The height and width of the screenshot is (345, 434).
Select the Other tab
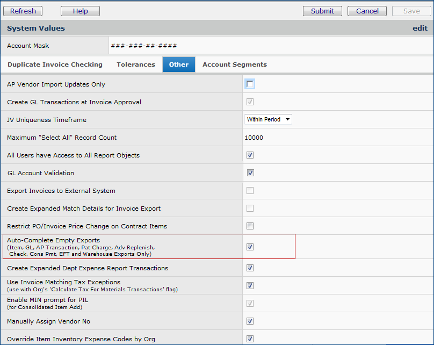point(179,64)
